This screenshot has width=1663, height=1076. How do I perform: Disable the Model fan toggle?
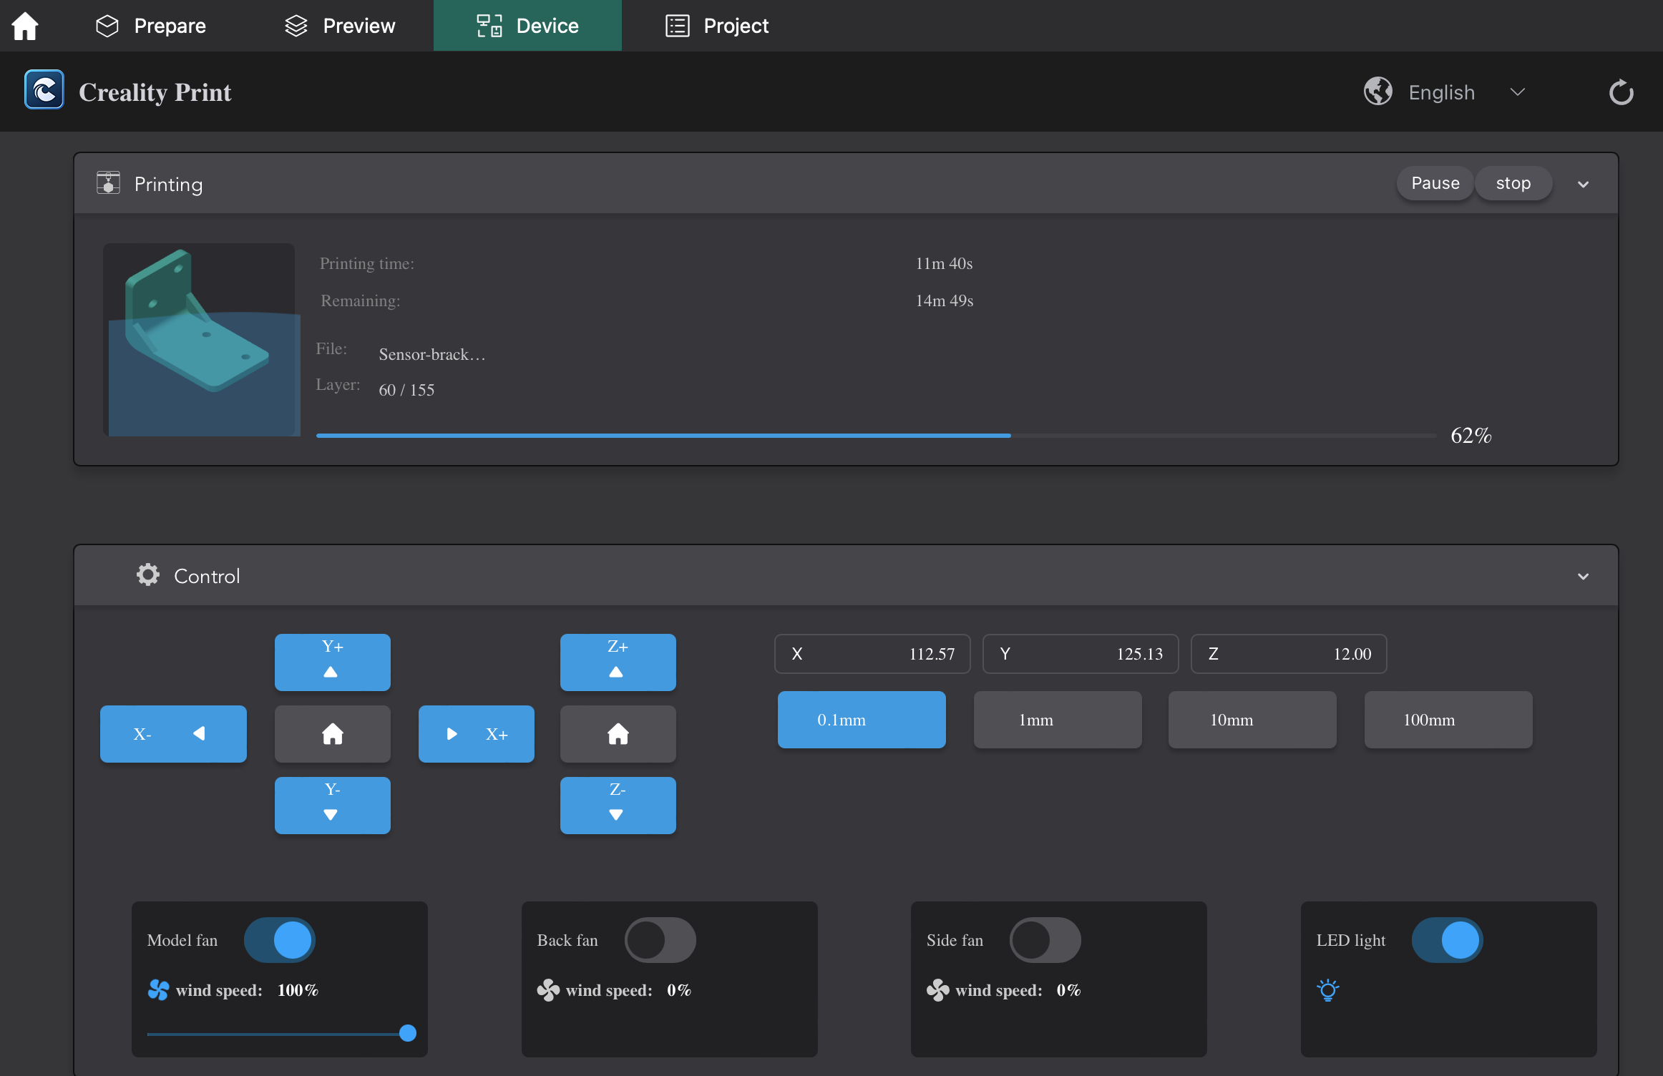pos(280,939)
